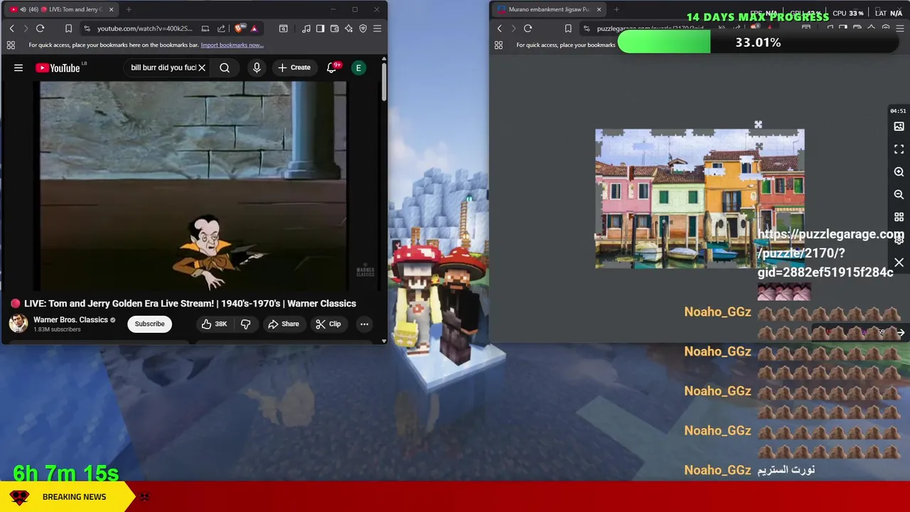The height and width of the screenshot is (512, 910).
Task: Close the Tom and Jerry tab
Action: (x=111, y=9)
